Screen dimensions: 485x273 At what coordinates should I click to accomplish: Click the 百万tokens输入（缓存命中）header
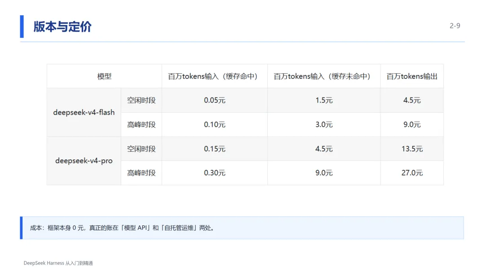(x=214, y=76)
